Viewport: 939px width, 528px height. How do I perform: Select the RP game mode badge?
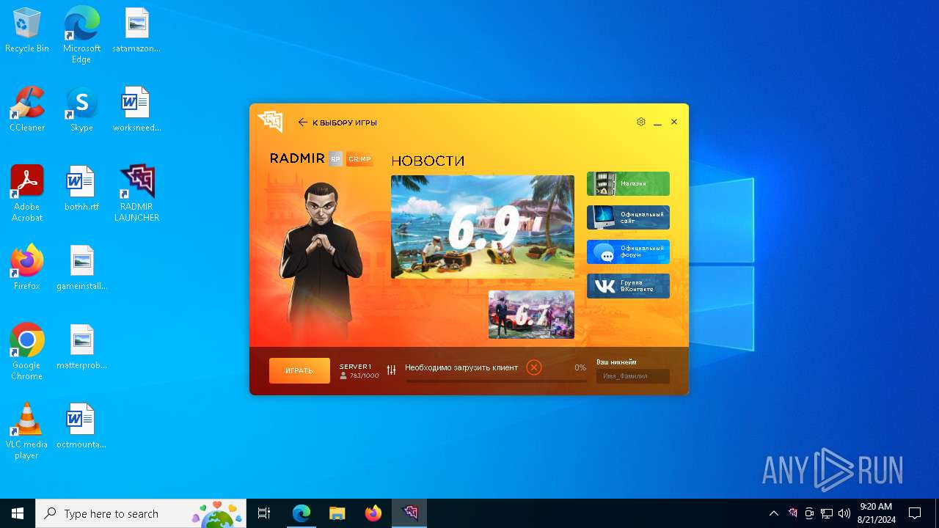(335, 159)
